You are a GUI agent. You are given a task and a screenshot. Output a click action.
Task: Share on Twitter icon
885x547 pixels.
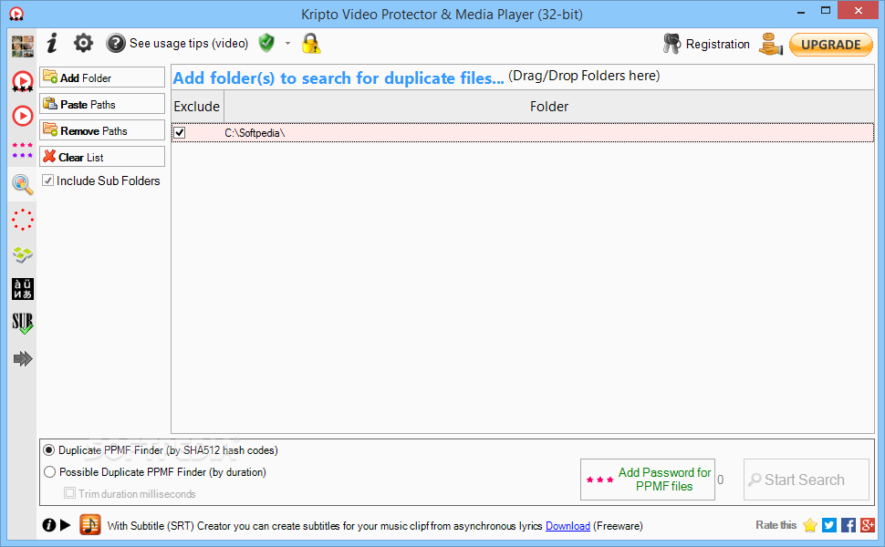pyautogui.click(x=829, y=525)
